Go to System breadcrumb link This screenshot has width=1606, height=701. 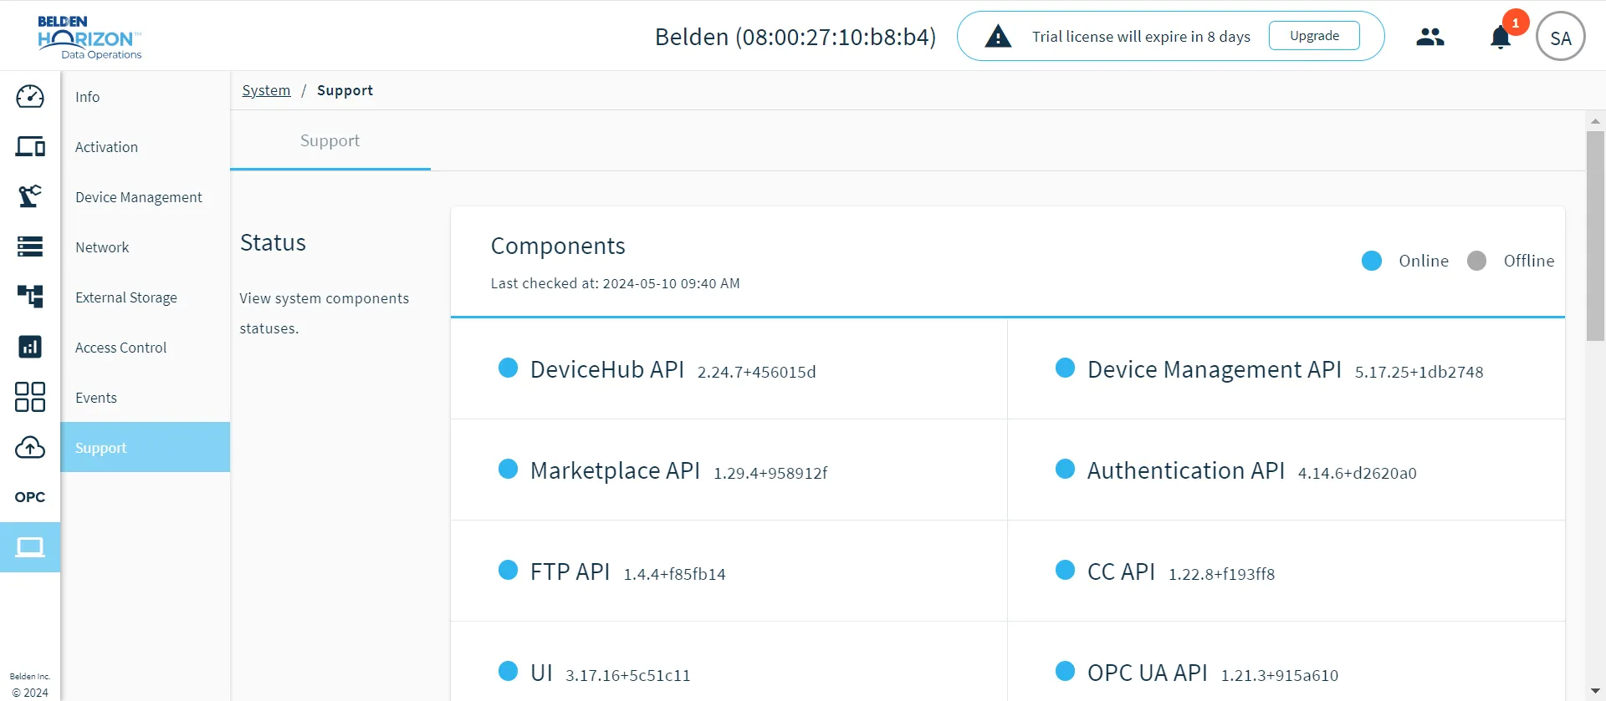click(266, 90)
